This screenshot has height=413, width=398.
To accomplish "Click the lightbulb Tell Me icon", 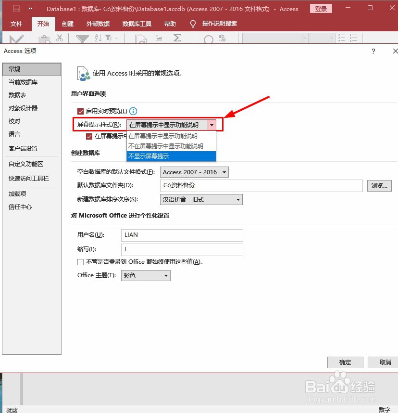I will tap(193, 24).
